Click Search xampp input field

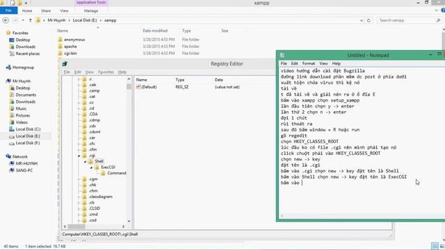tap(406, 20)
